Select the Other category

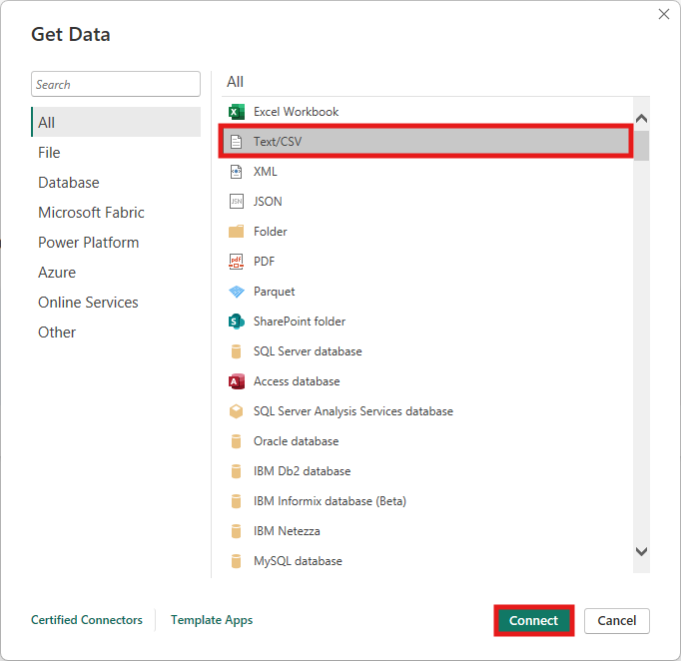coord(116,332)
